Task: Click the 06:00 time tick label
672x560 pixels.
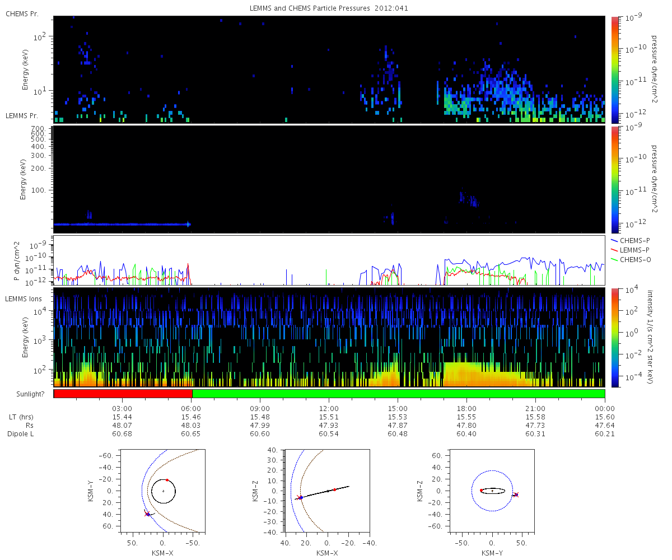Action: coord(191,409)
